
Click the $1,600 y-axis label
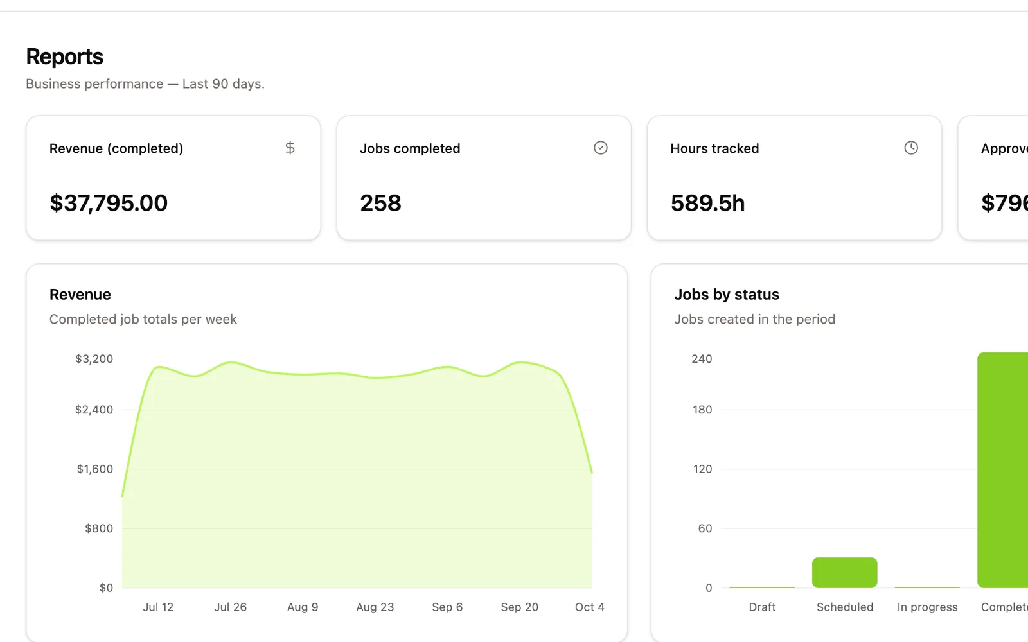point(95,469)
